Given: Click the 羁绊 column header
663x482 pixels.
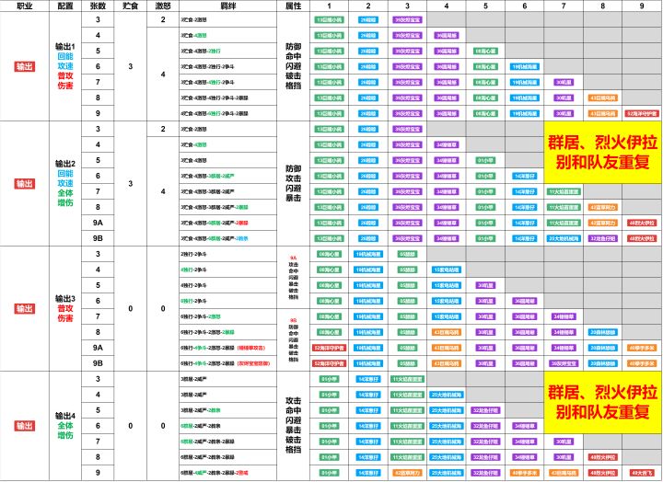Looking at the screenshot, I should coord(228,6).
